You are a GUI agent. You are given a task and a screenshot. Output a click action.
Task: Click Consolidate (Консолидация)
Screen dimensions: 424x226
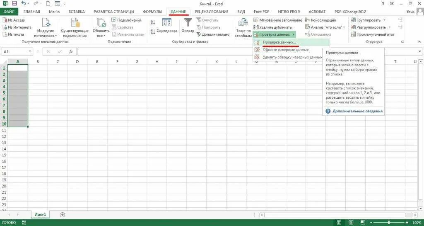(x=320, y=20)
